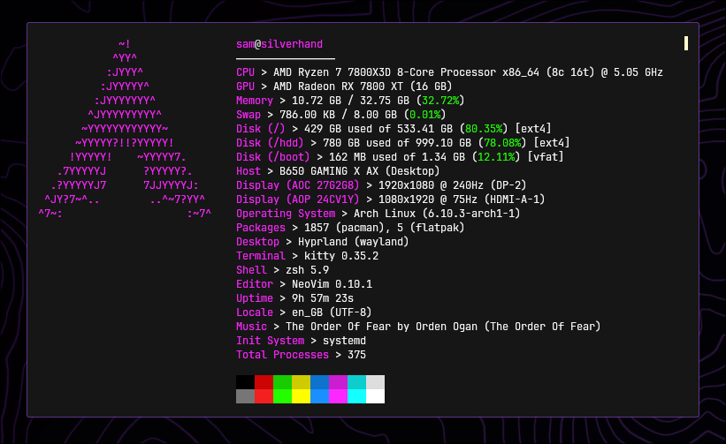This screenshot has height=444, width=726.
Task: Click the Locale label
Action: (255, 312)
